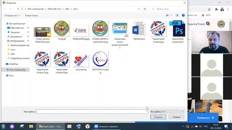The image size is (232, 130).
Task: Select the Emblema904Prozrachnyfon.png file
Action: tap(100, 32)
